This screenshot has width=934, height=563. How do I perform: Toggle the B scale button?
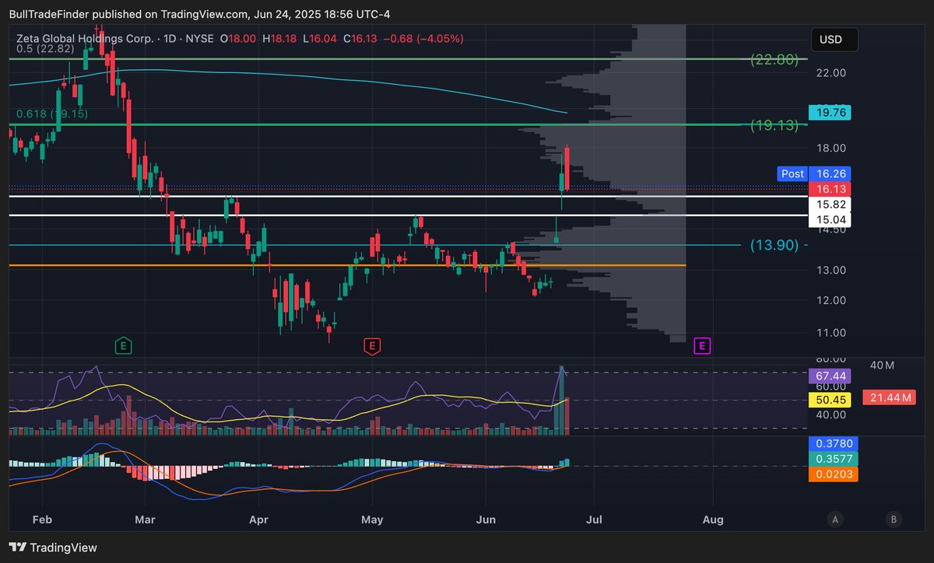point(894,519)
